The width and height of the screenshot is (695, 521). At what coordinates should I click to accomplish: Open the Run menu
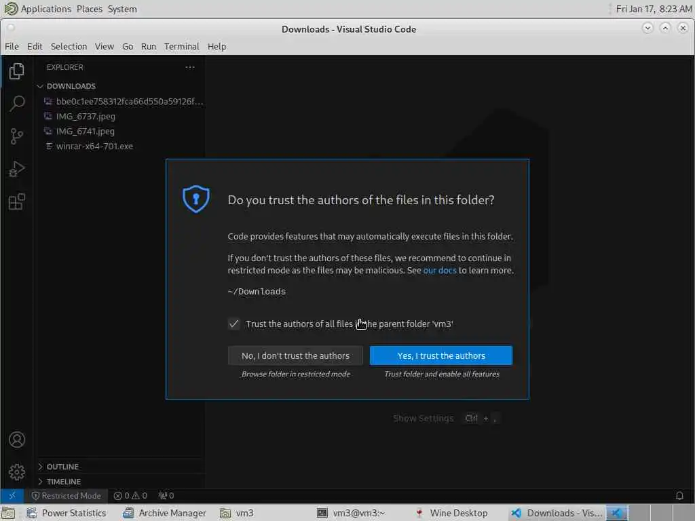(x=149, y=47)
